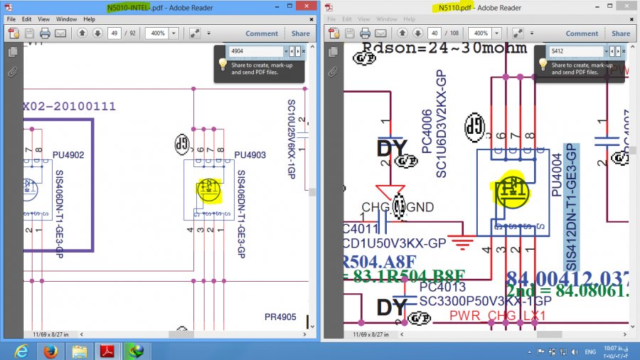Go to previous page in N5110 window
This screenshot has width=640, height=360.
pos(402,33)
